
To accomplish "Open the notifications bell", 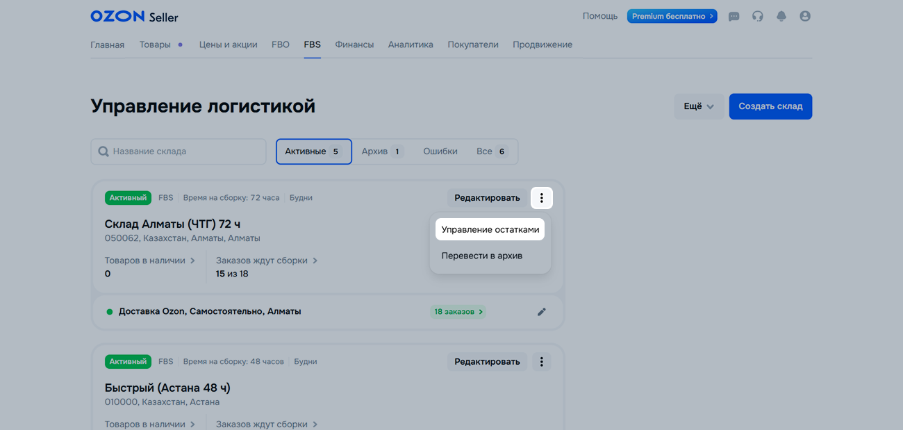I will pos(781,16).
